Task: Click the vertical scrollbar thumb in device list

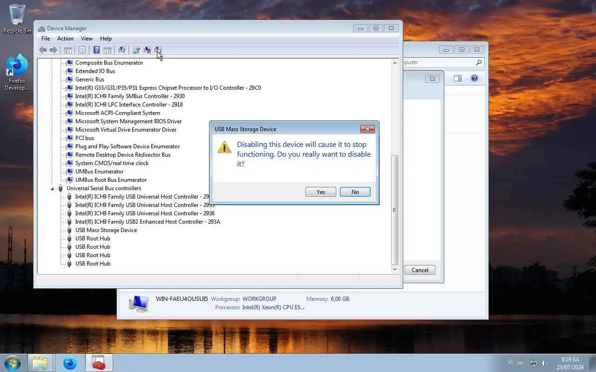Action: tap(395, 210)
